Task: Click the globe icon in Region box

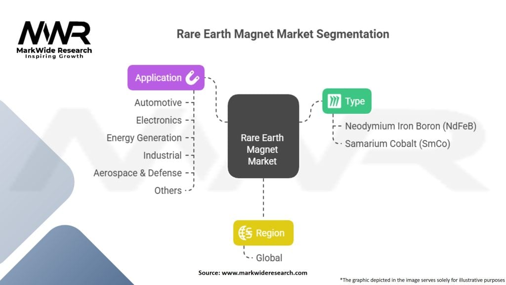Action: coord(246,233)
